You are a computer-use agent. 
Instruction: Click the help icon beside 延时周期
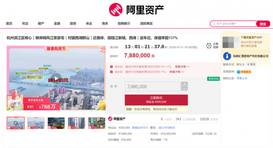pos(215,134)
